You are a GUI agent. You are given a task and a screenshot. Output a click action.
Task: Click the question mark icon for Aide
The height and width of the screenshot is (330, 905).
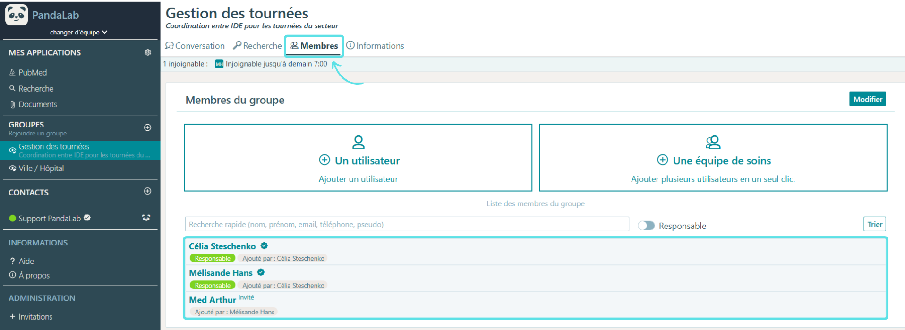[x=12, y=261]
